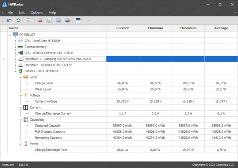This screenshot has height=168, width=238.
Task: Export data using the green CSV icon
Action: [x=49, y=20]
